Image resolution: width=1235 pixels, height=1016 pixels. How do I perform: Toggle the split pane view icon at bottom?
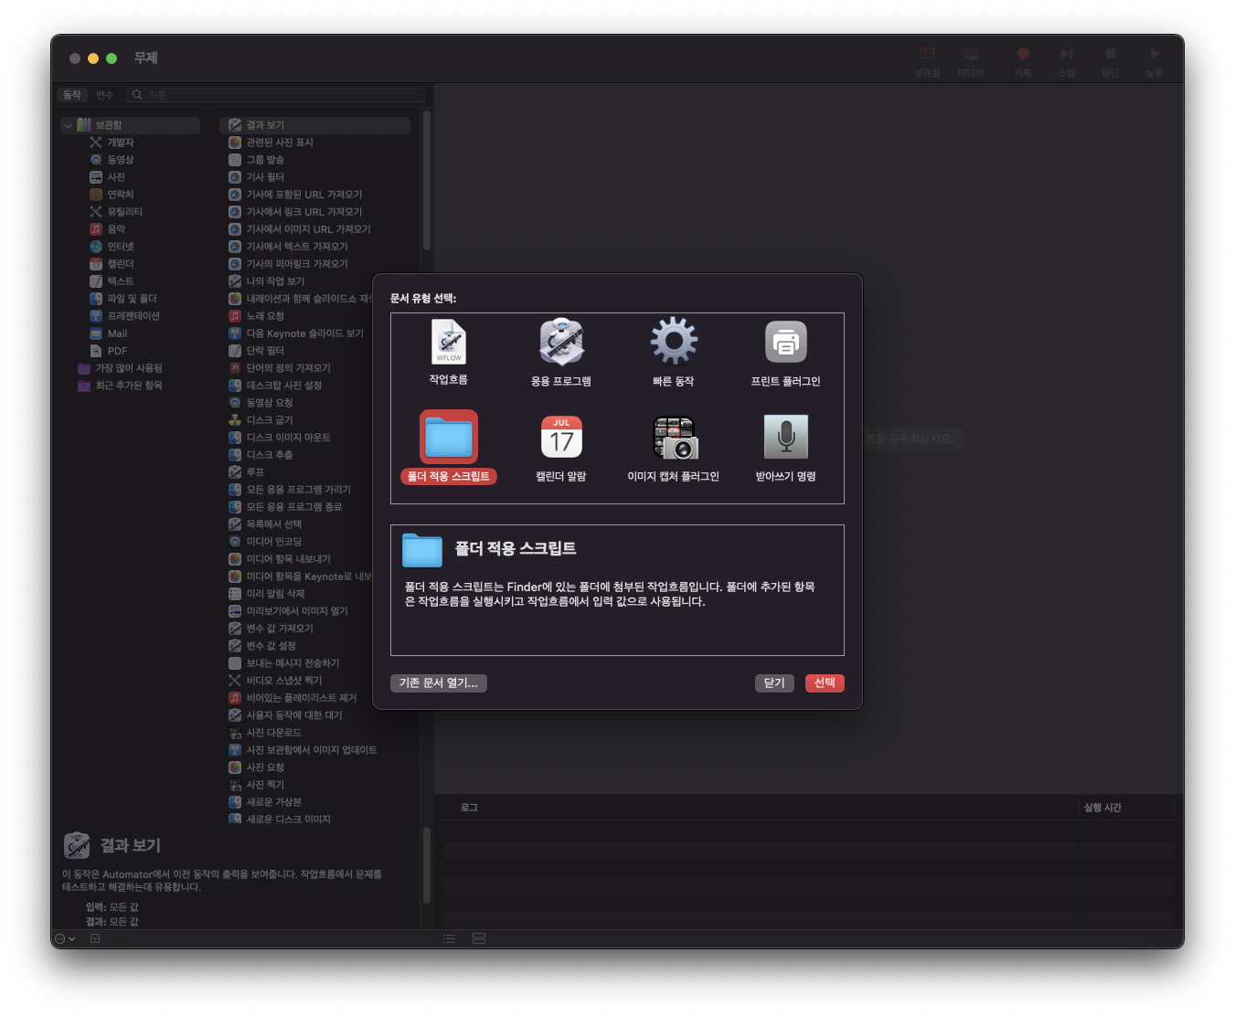click(479, 939)
